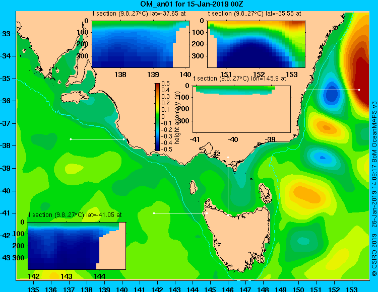378x292 pixels.
Task: Click Flinders Island northeast of Tasmania
Action: [x=265, y=193]
